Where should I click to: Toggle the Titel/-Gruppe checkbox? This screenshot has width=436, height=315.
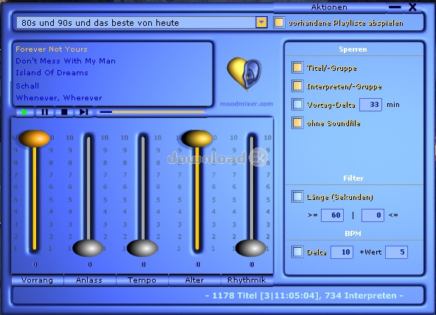click(x=297, y=68)
